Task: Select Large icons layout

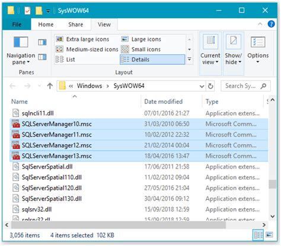Action: (x=141, y=39)
